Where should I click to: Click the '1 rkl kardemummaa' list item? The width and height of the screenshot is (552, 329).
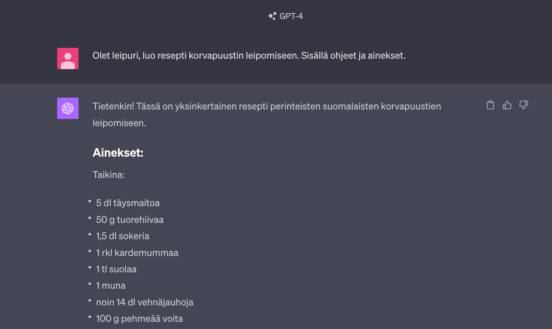(x=137, y=253)
